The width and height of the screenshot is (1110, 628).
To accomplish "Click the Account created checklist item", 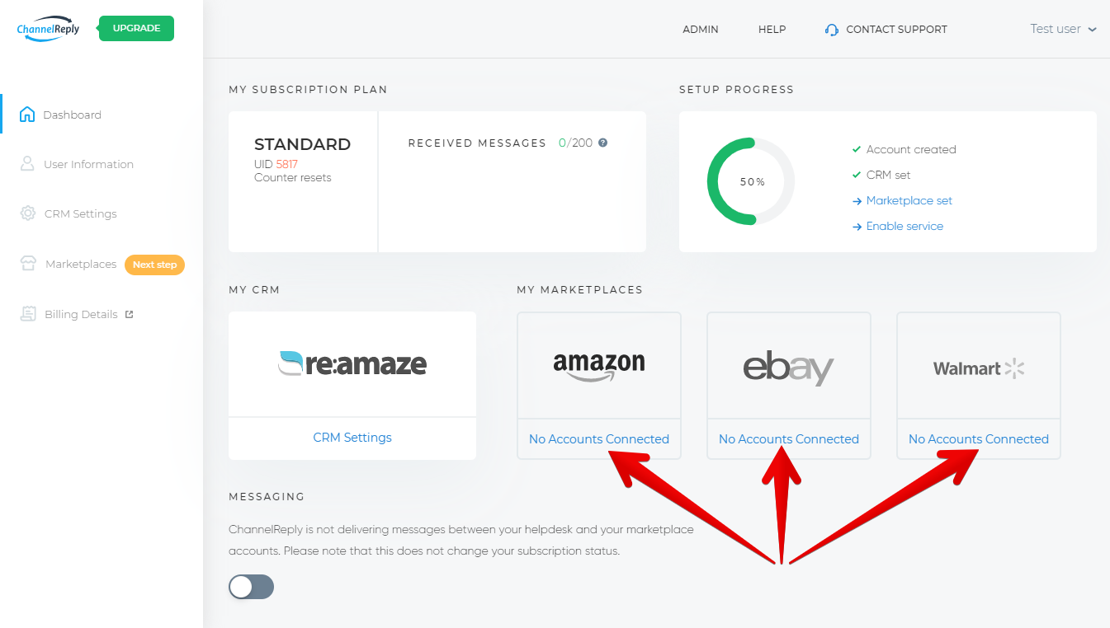I will pos(911,150).
